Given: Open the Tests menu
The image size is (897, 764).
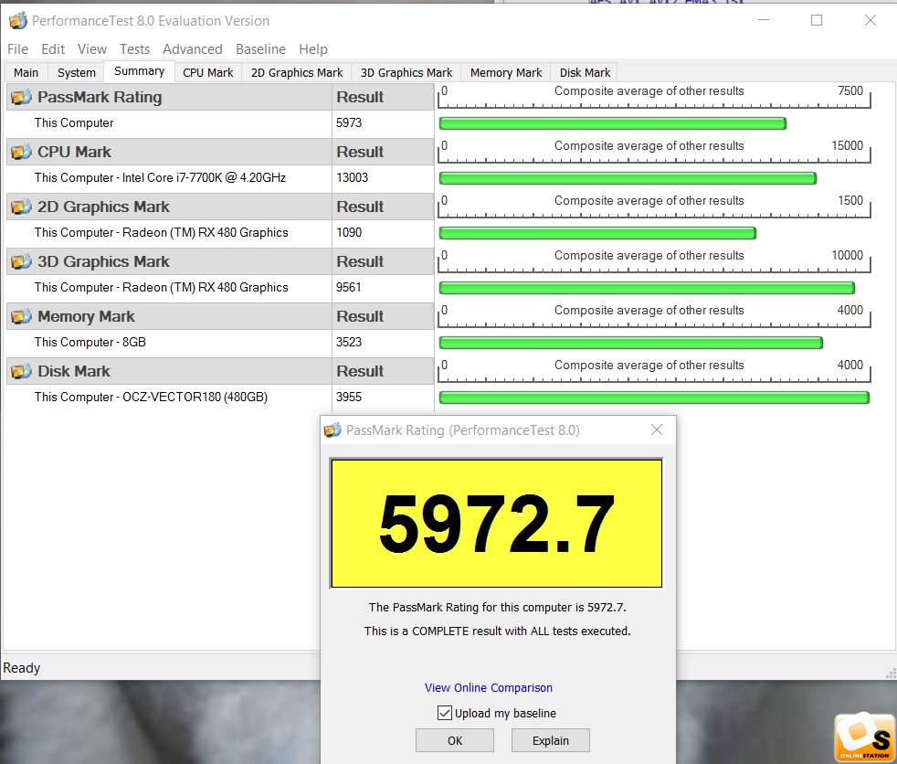Looking at the screenshot, I should (x=134, y=49).
